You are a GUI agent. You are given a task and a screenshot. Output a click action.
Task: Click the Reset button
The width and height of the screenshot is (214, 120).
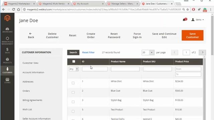73,35
